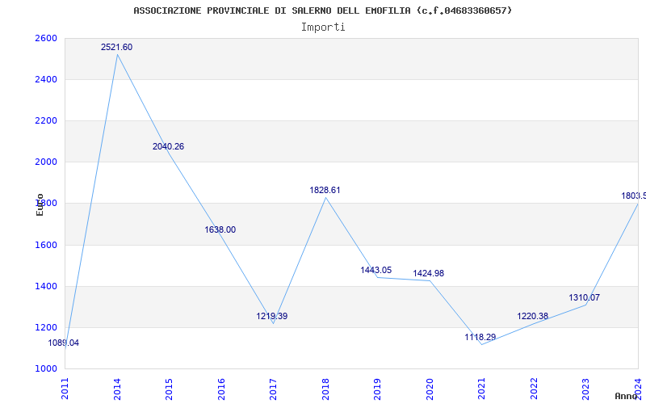Click the 1219.39 data label
Screen dimensions: 646x404
click(272, 317)
